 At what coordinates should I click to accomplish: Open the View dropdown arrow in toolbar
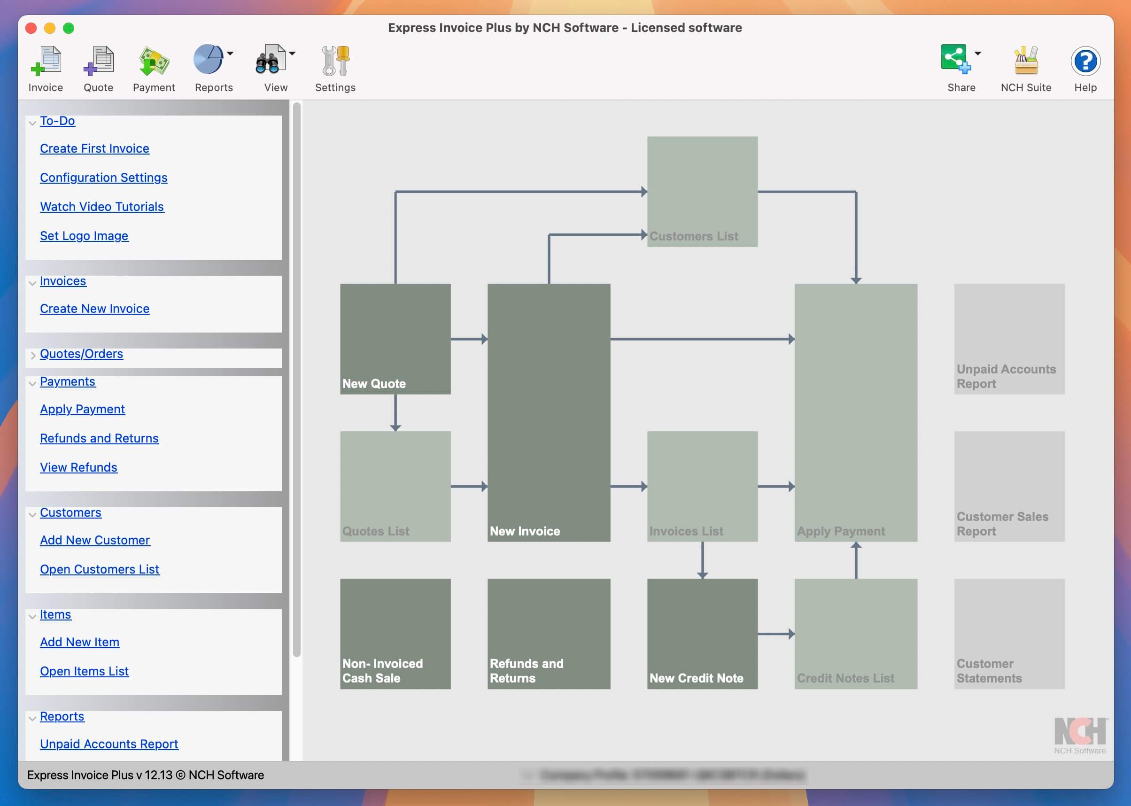click(x=292, y=53)
